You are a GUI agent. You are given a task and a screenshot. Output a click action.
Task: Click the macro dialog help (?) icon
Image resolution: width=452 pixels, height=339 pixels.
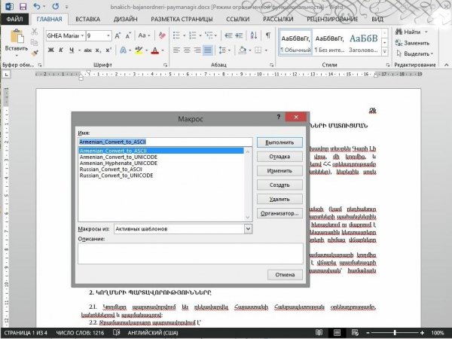point(279,117)
